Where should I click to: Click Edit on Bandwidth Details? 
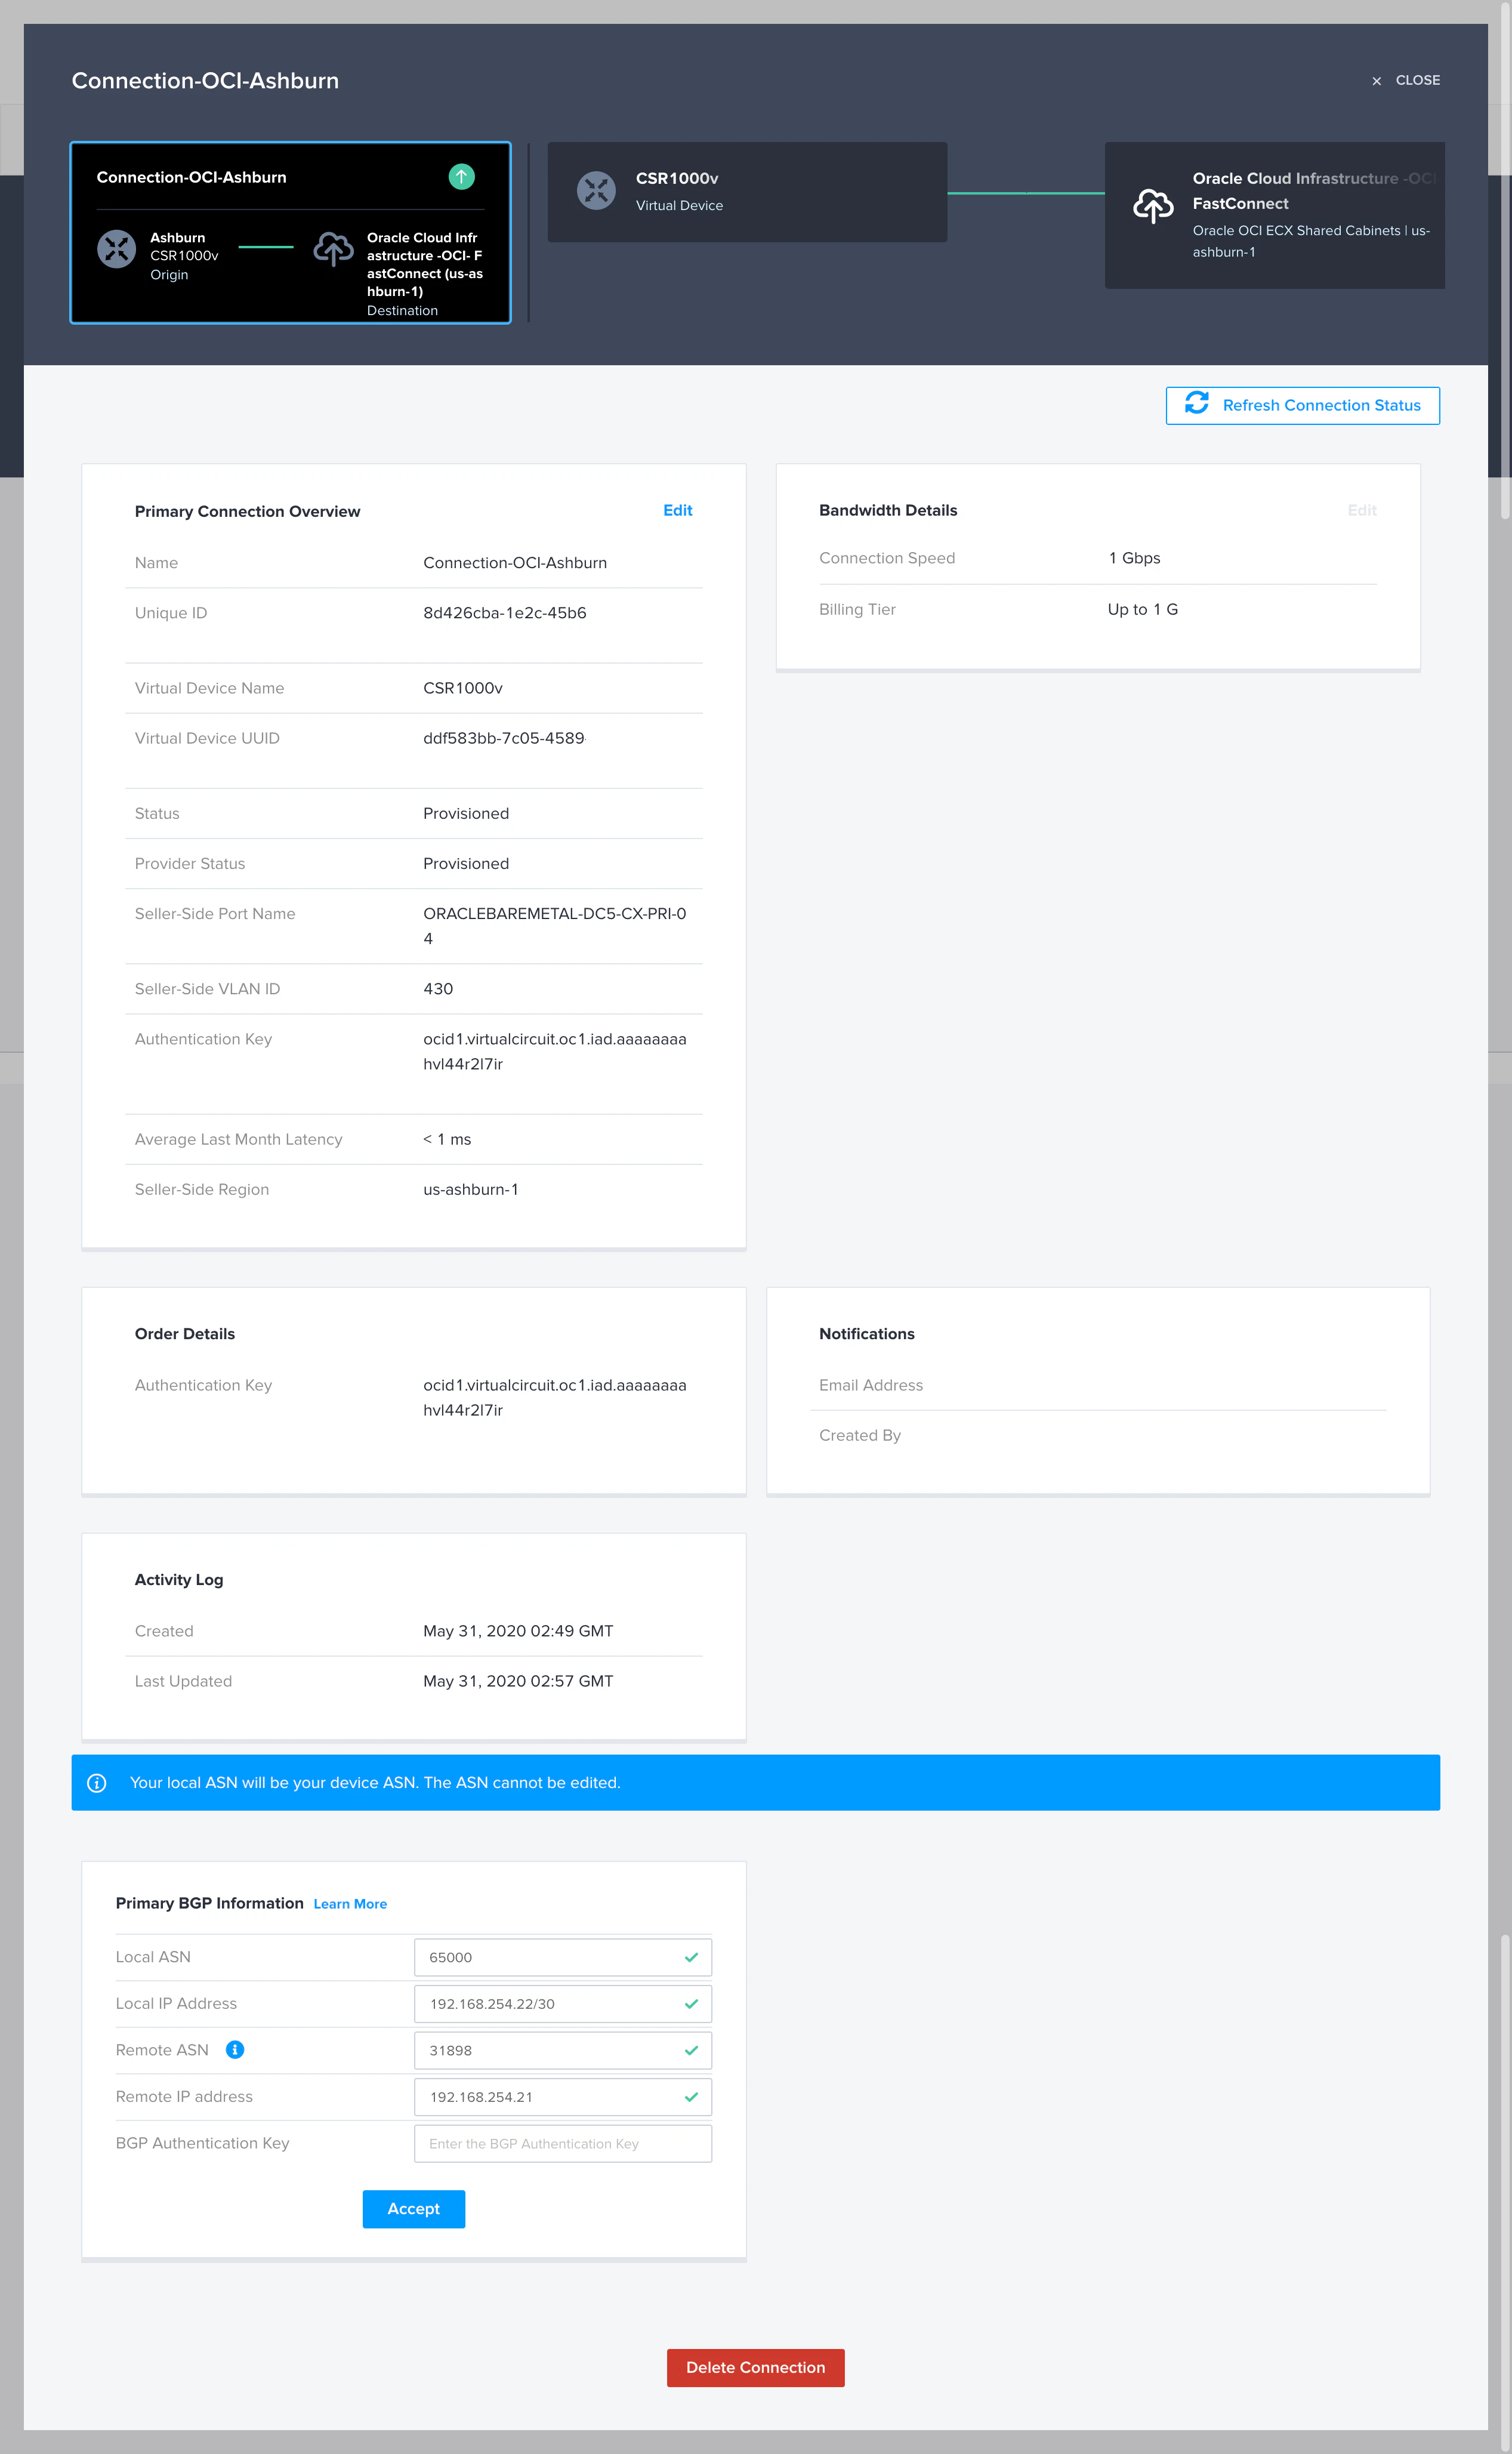click(1362, 510)
